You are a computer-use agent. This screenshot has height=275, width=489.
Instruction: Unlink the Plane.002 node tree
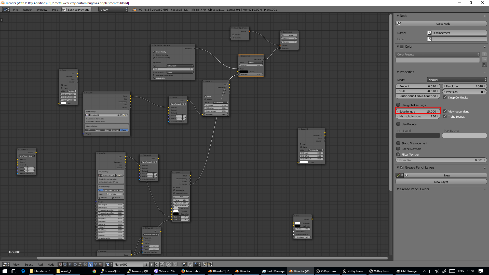162,264
